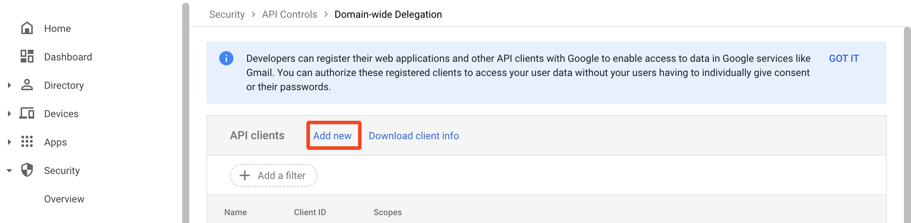Image resolution: width=911 pixels, height=223 pixels.
Task: Click the plus icon inside Add a filter
Action: coord(244,175)
